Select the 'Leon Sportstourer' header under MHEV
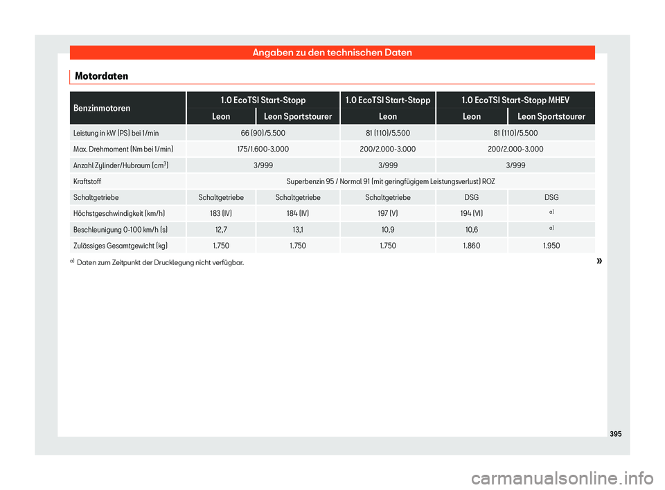Screen dimensions: 665x490 551,116
